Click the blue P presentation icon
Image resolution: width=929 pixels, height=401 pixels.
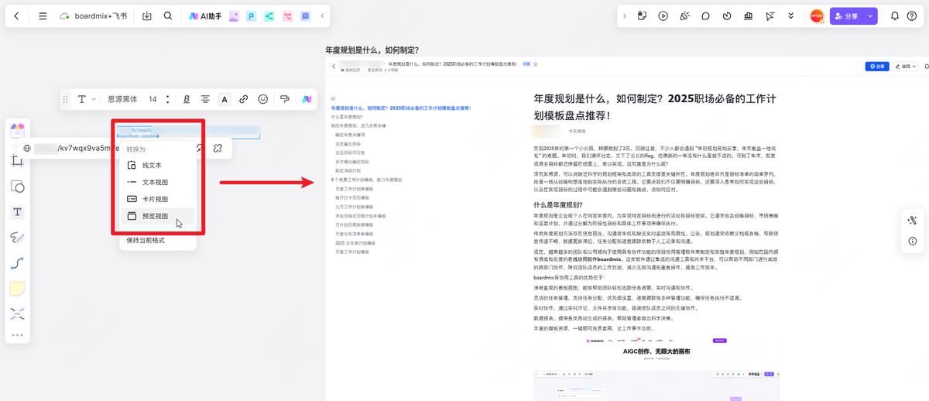pos(252,15)
